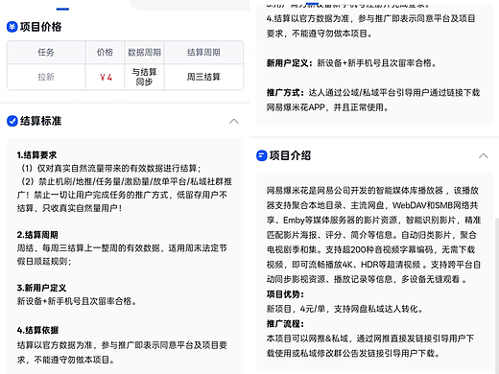Click the line starting 网易爆米花是网易公司开发

coord(372,191)
